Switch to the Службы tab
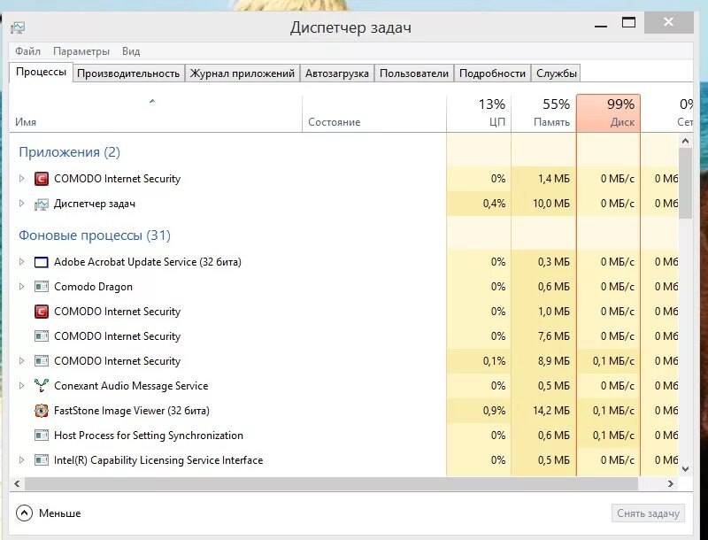The image size is (708, 540). (557, 73)
